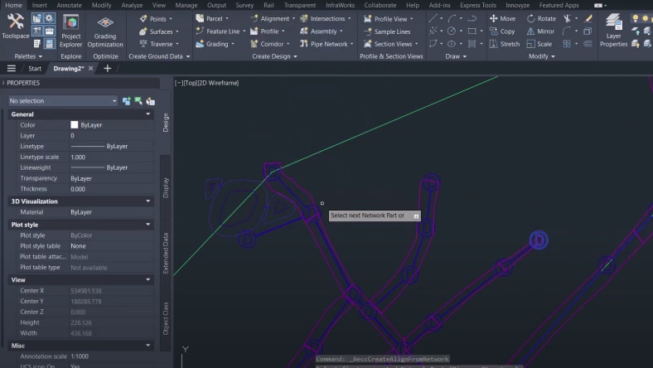Click the Color ByLayer swatch
This screenshot has height=368, width=653.
[74, 124]
